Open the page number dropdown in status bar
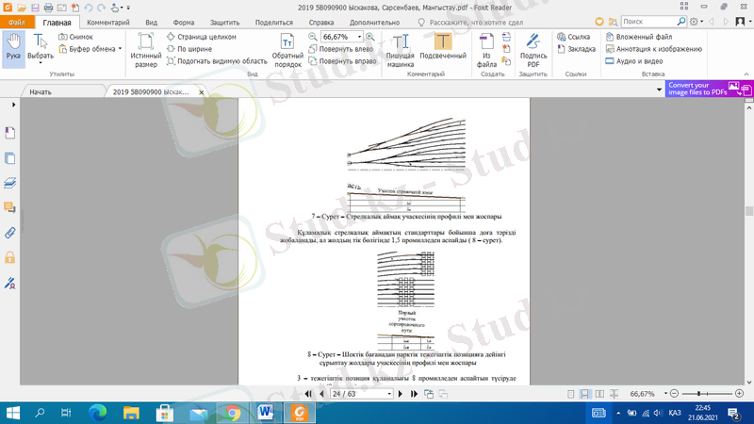 (x=389, y=394)
